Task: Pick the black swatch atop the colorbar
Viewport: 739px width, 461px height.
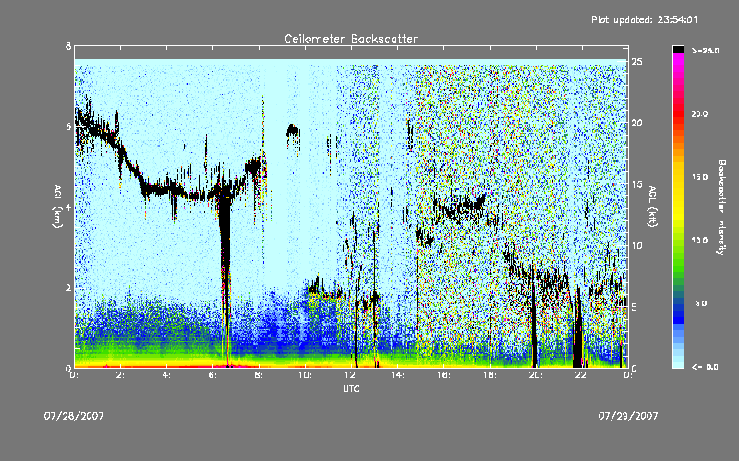Action: coord(678,49)
